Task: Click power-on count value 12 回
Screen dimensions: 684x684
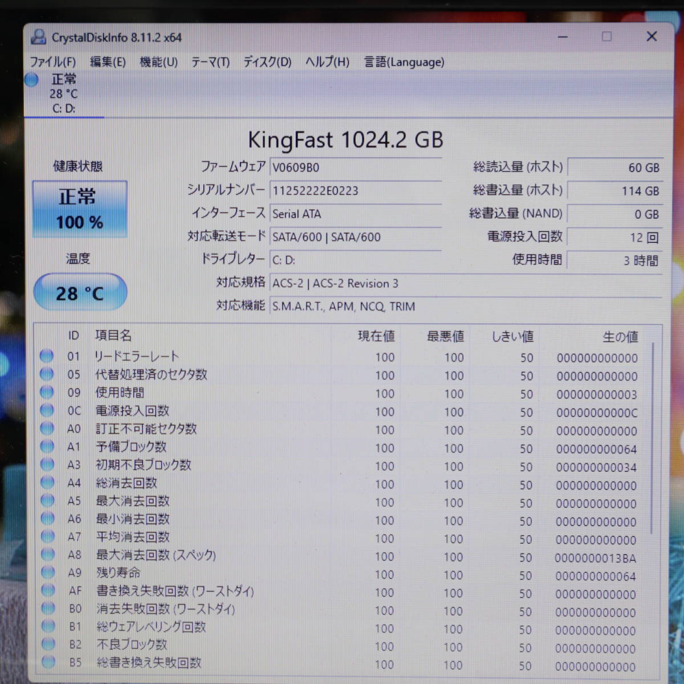Action: [616, 238]
